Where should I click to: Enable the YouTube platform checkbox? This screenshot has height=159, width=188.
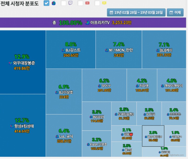[x=80, y=3]
